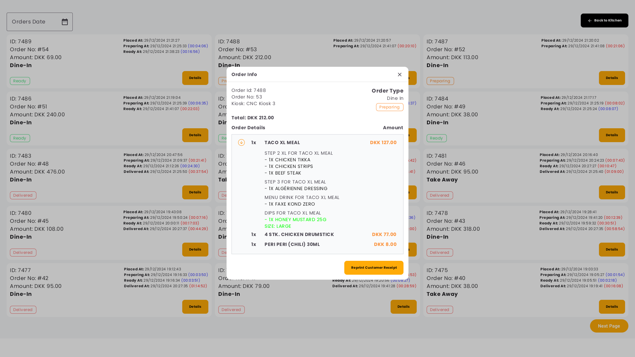Collapse the Taco XL Meal item
The width and height of the screenshot is (635, 357).
241,142
